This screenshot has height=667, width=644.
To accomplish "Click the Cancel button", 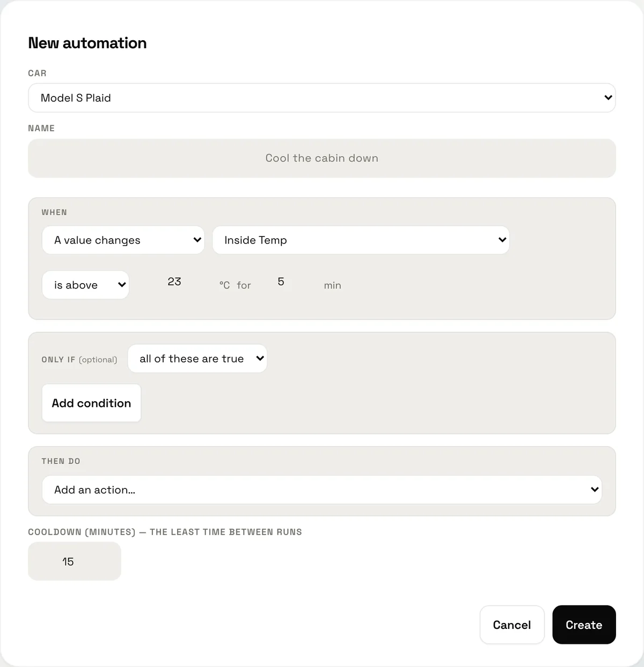I will 512,625.
